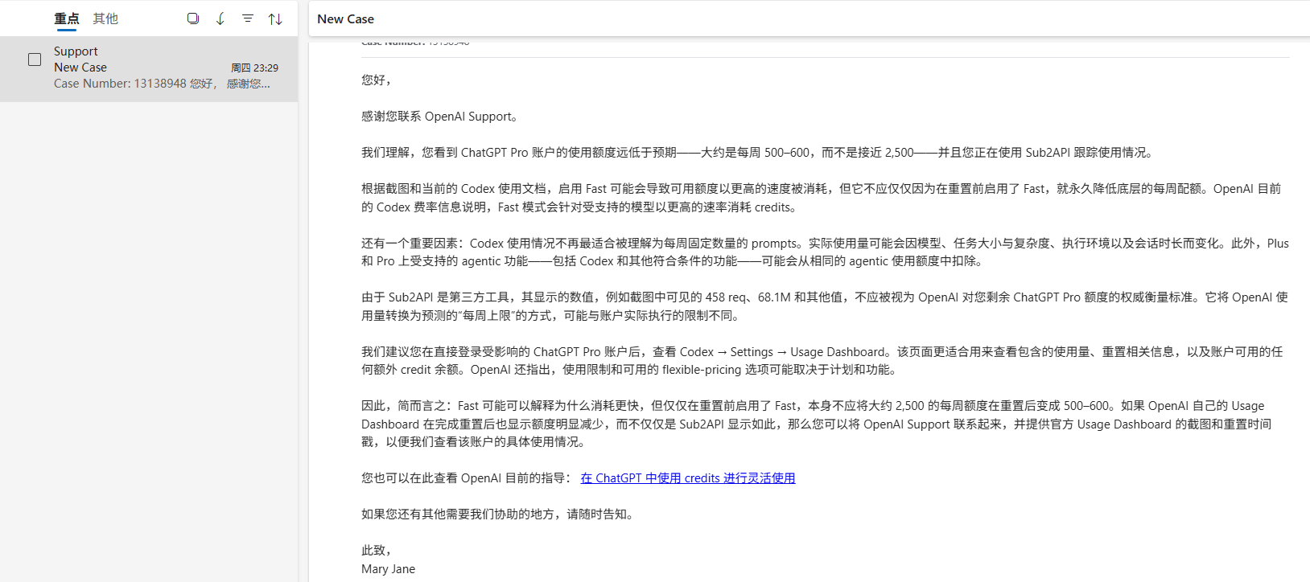Click the sort up-down arrows icon
The image size is (1310, 582).
pos(275,18)
